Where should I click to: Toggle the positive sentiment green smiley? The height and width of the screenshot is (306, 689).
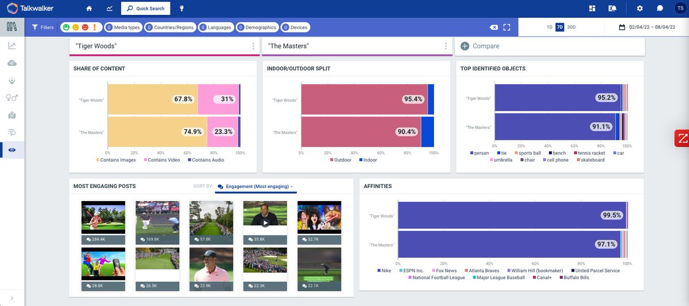tap(67, 27)
